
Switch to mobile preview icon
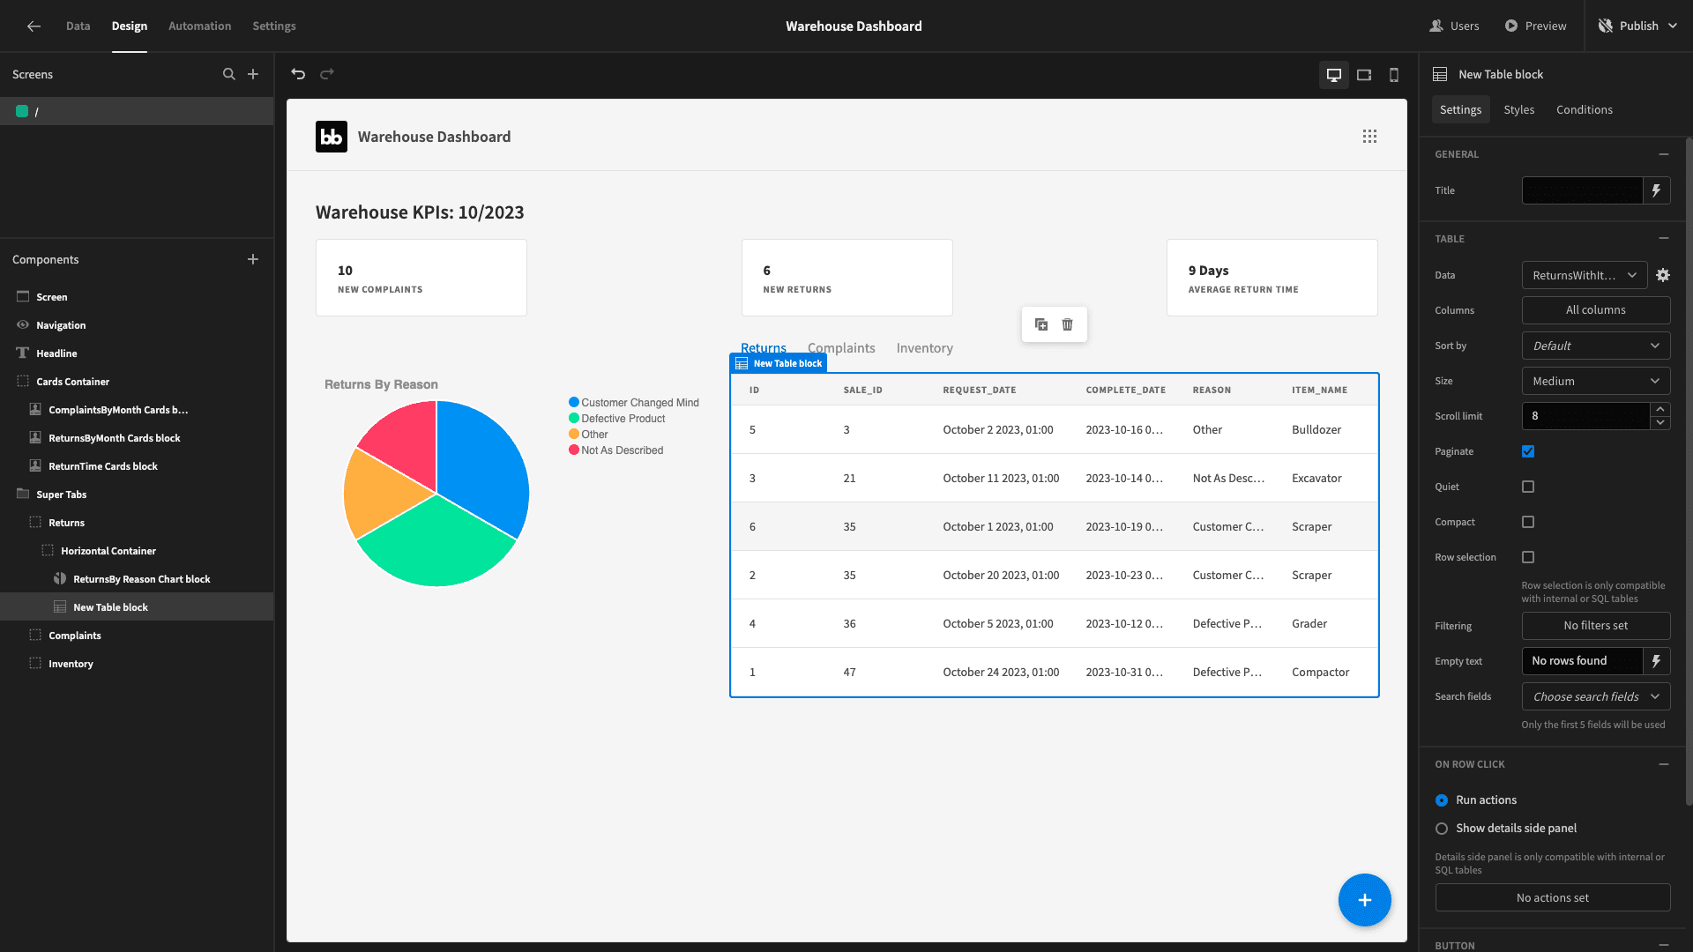tap(1394, 75)
